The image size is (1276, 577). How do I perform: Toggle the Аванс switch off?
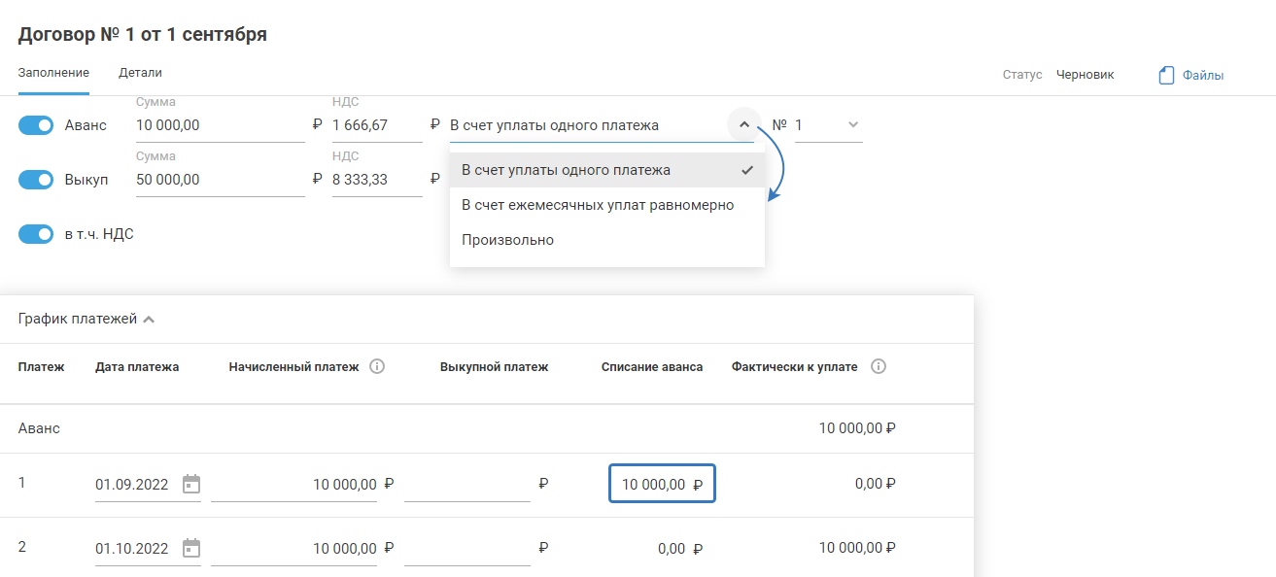(36, 125)
